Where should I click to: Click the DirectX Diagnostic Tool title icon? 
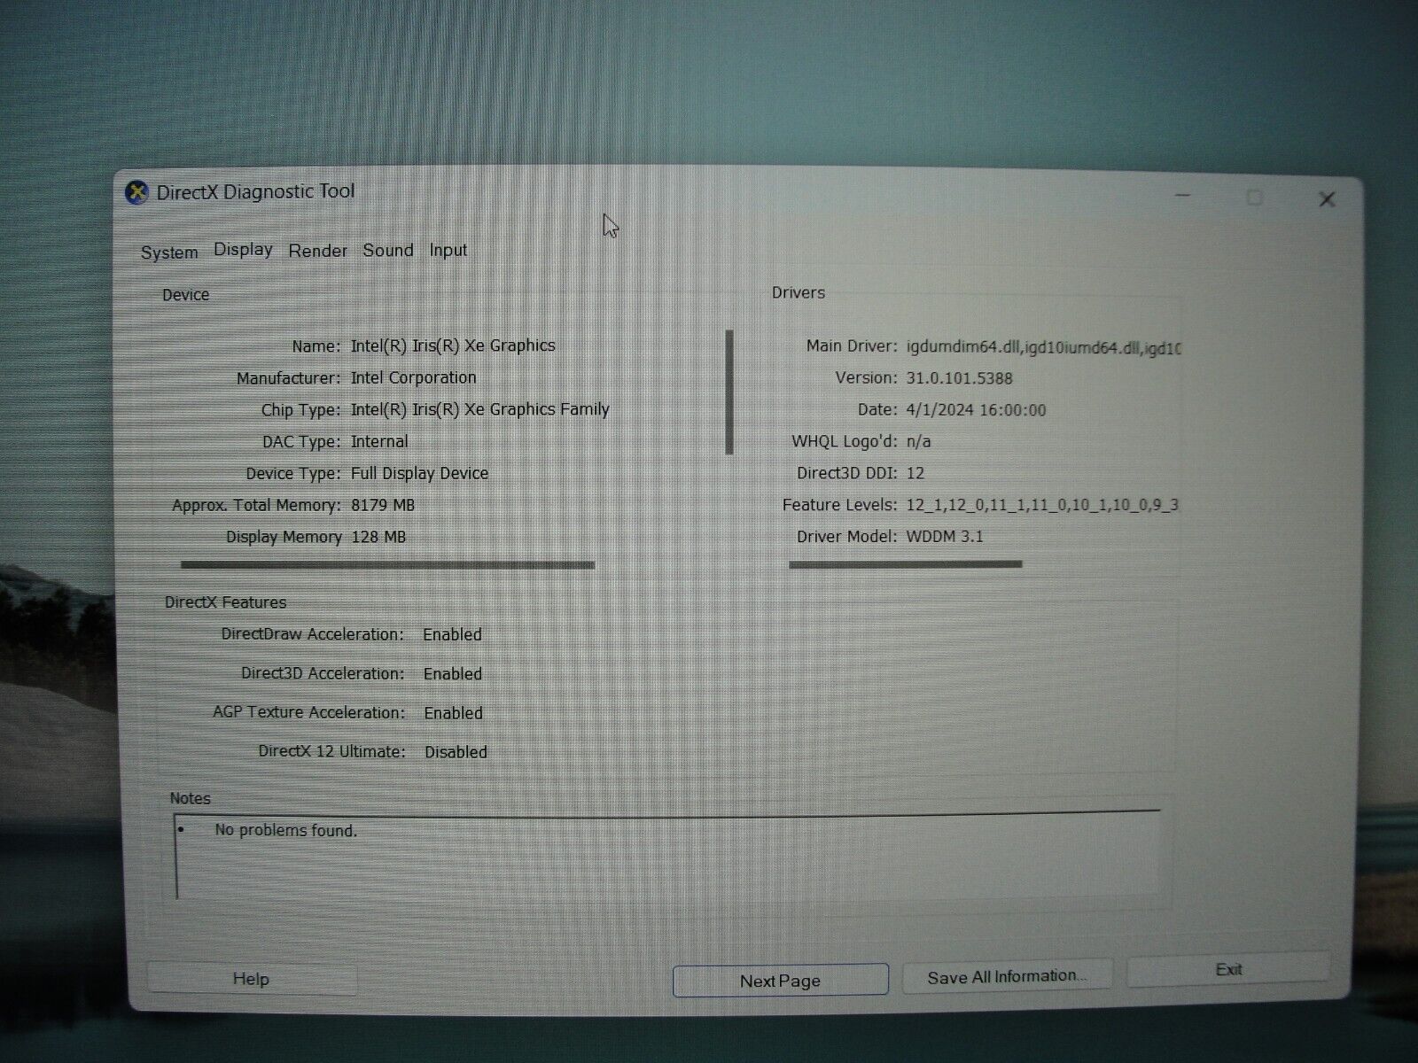pos(136,192)
